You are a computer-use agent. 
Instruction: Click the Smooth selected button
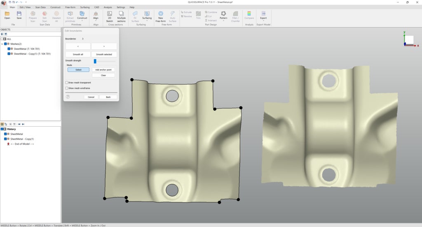(x=104, y=54)
